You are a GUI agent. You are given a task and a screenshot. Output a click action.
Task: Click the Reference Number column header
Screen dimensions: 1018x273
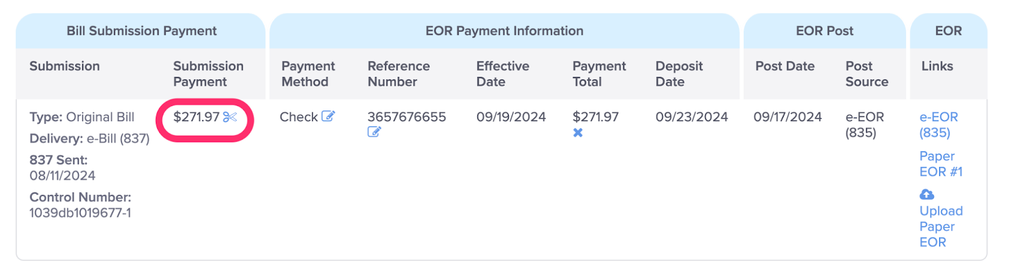pos(399,74)
